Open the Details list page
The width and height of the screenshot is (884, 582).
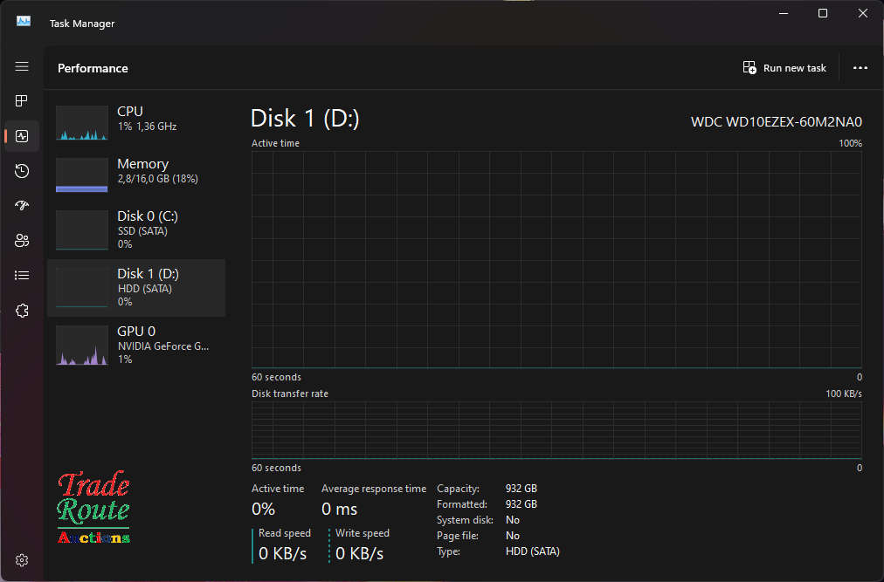coord(22,276)
